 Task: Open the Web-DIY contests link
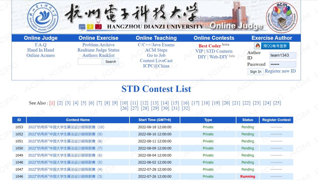click(218, 57)
